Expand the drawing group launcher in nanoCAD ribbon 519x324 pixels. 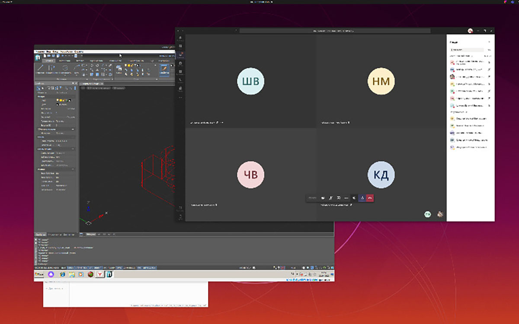[x=87, y=79]
